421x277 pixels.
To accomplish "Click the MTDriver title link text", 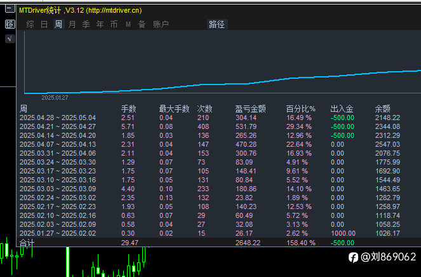I will coord(80,10).
